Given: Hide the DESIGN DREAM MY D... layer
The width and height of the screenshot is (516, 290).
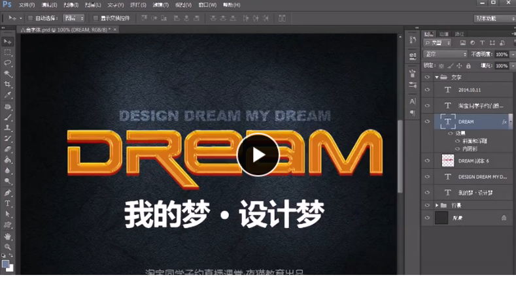Looking at the screenshot, I should pyautogui.click(x=427, y=177).
